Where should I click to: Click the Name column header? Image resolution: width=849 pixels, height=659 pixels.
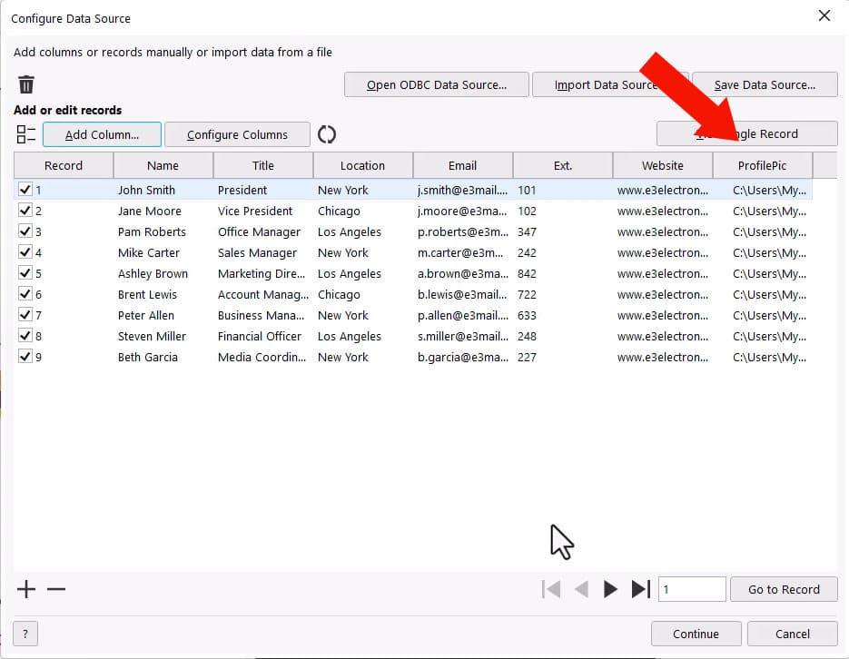[163, 165]
